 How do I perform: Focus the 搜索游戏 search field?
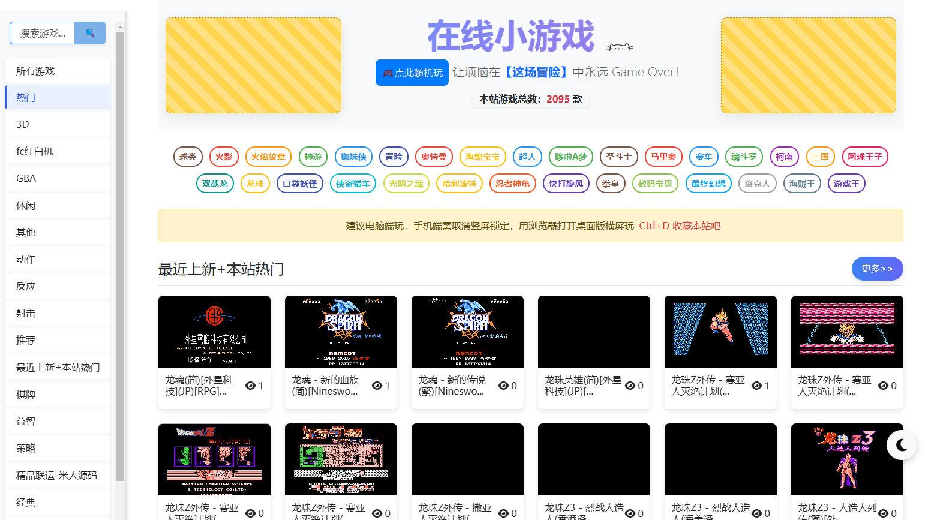43,33
